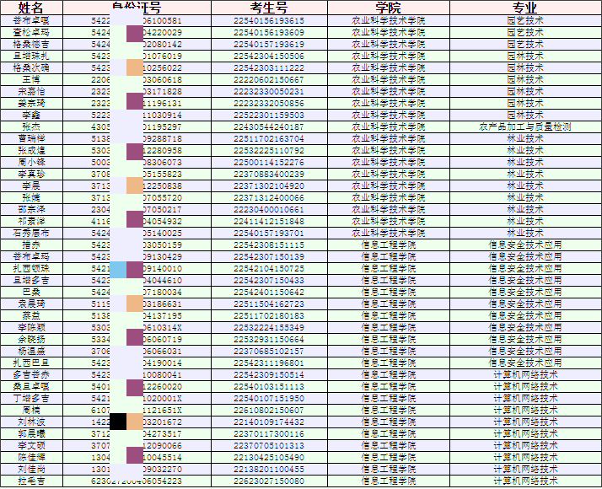Click the blue block in 扎西顿珠's row
This screenshot has height=489, width=602.
pos(118,268)
